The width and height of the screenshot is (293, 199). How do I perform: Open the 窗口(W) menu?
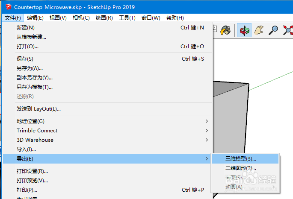[151, 18]
